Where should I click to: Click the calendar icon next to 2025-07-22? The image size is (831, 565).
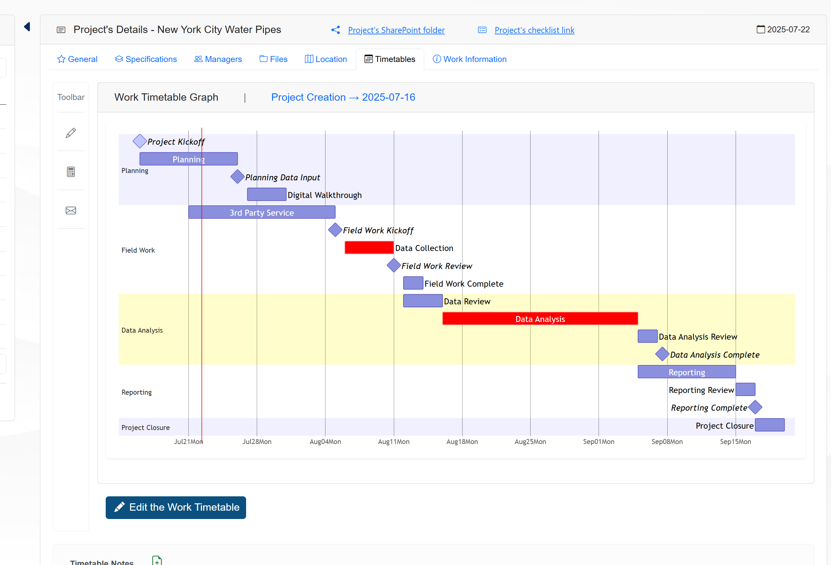(761, 29)
